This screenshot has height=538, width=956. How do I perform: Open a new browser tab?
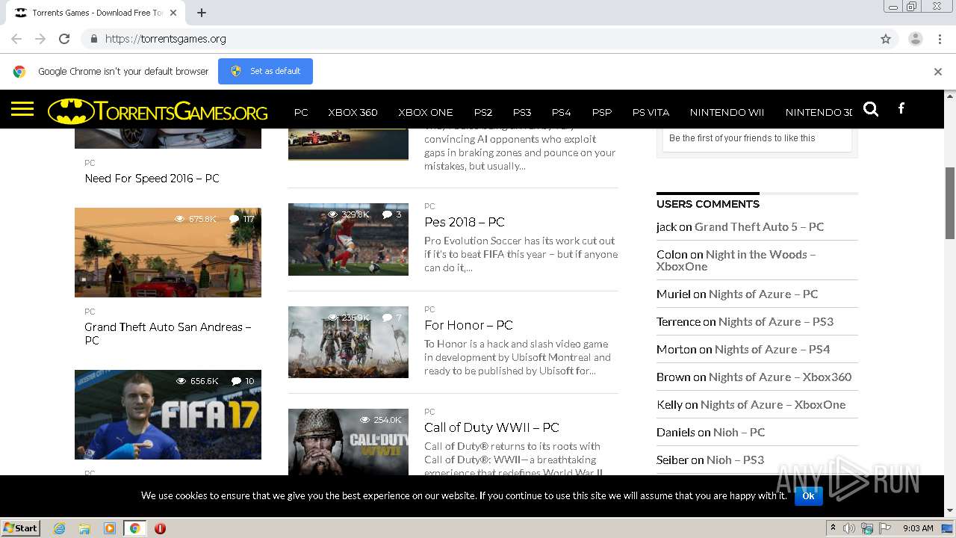(202, 13)
